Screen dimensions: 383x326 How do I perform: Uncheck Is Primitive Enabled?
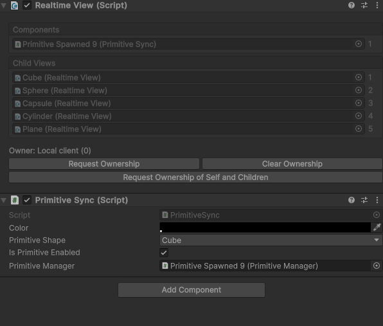[x=164, y=253]
